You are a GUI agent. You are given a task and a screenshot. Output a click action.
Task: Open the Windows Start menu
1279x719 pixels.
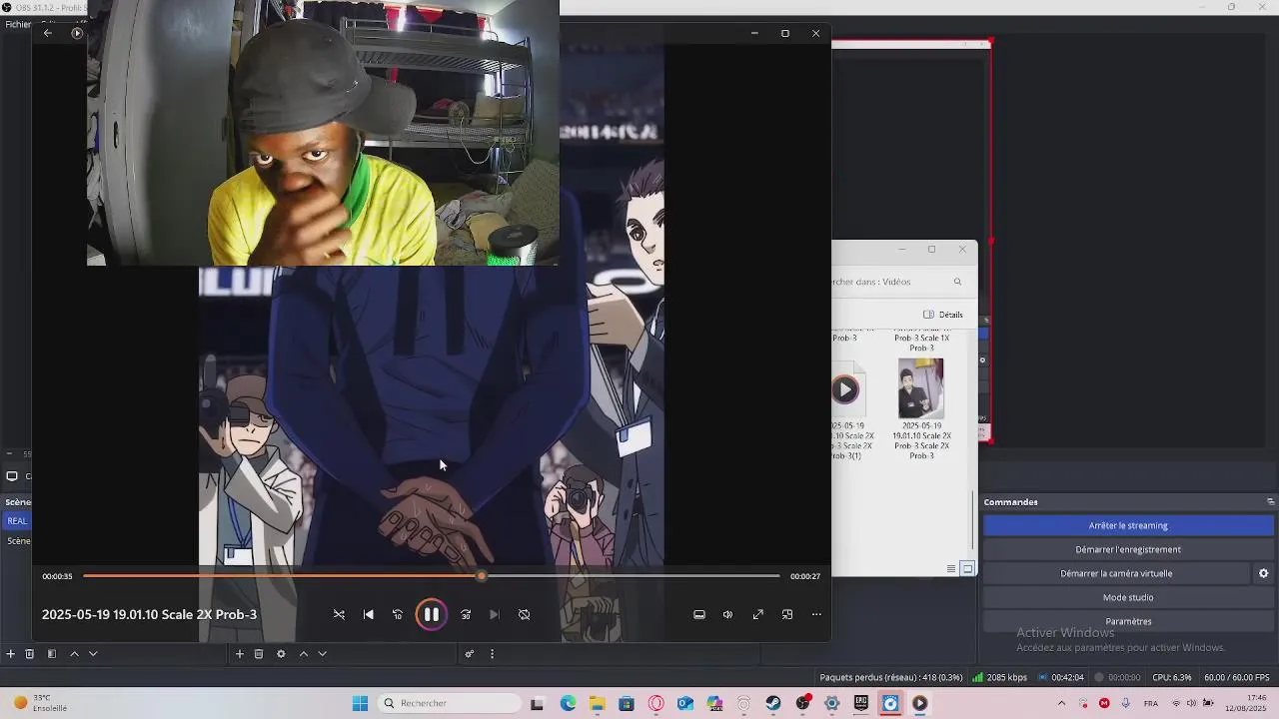360,704
